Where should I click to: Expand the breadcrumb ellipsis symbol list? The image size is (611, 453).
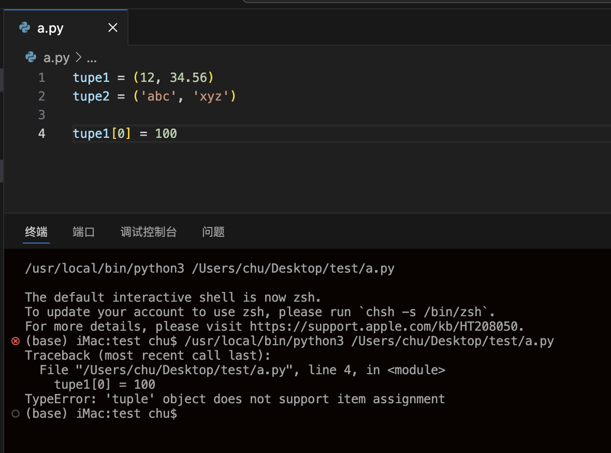[92, 58]
